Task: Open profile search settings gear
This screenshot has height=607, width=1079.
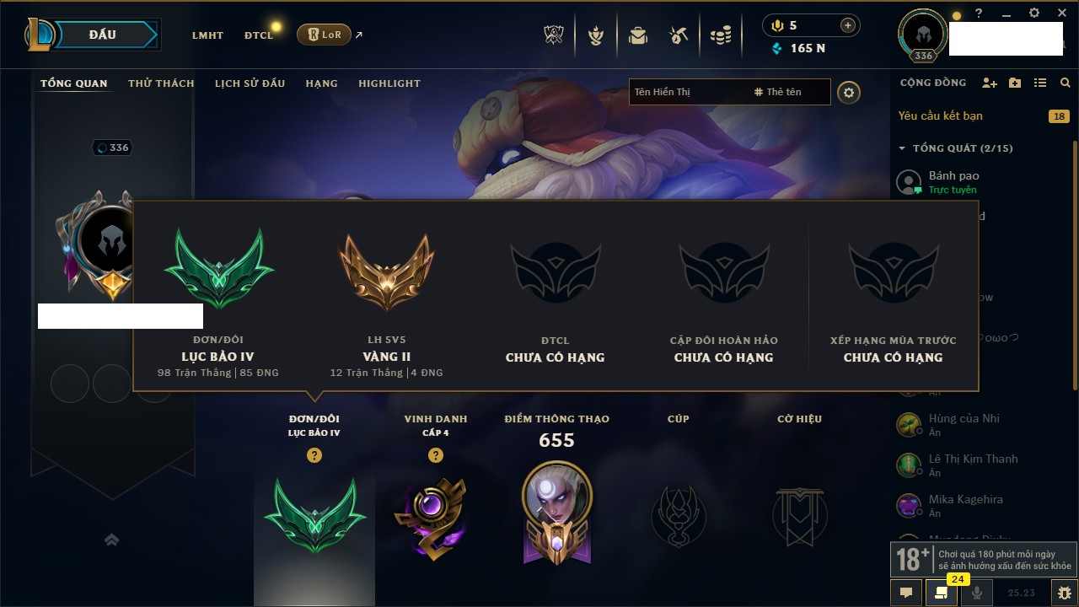Action: (x=849, y=93)
